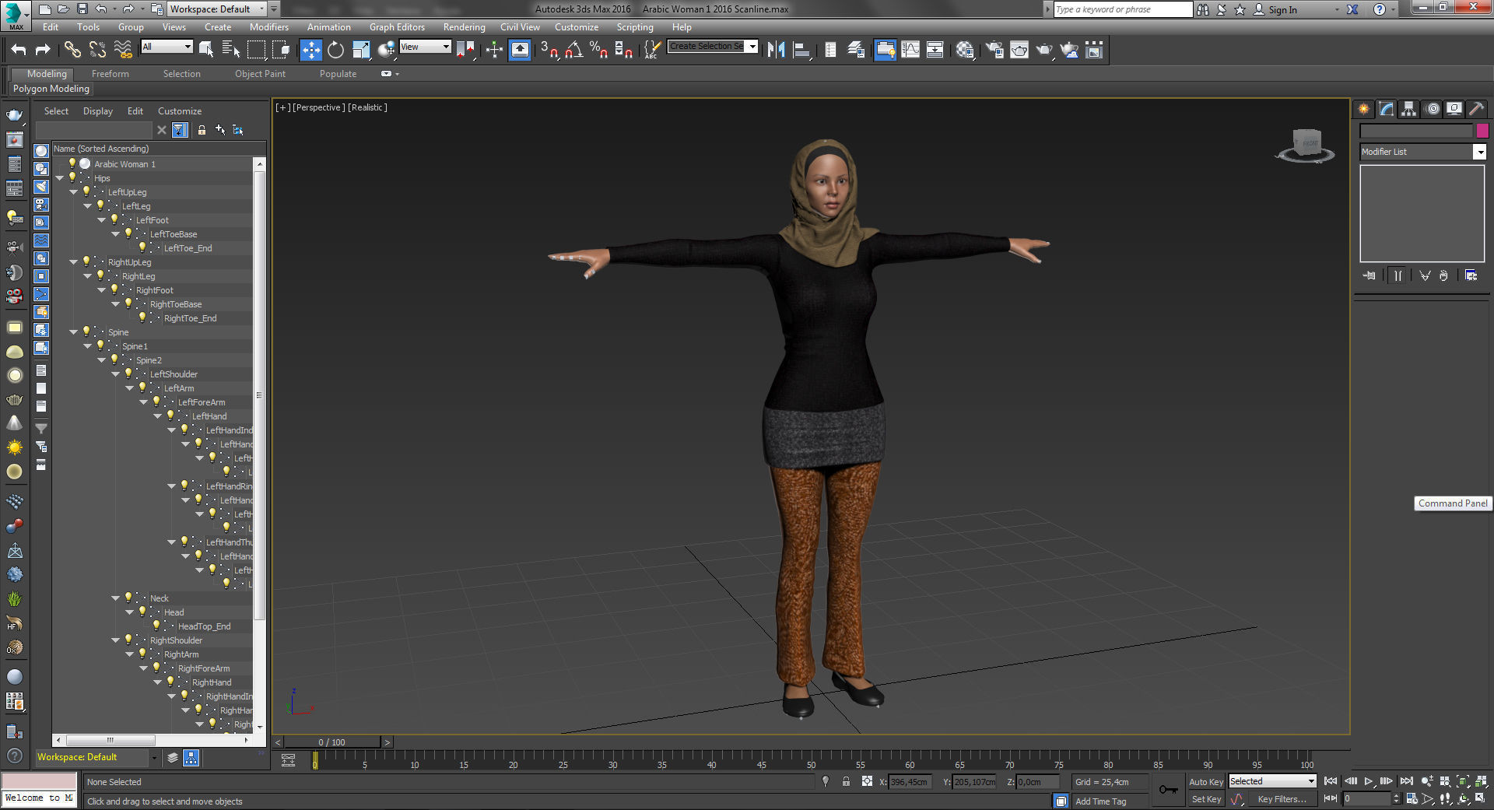
Task: Open the Material Editor
Action: pyautogui.click(x=966, y=50)
